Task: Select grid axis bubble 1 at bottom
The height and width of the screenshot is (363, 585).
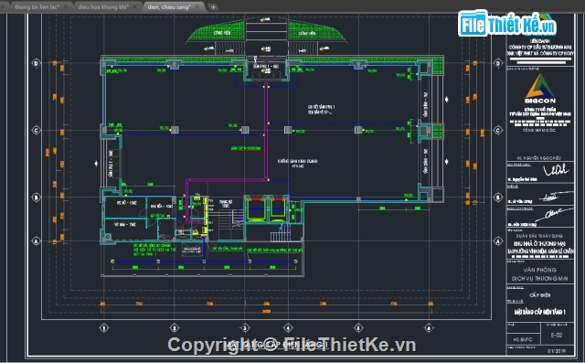Action: click(104, 328)
